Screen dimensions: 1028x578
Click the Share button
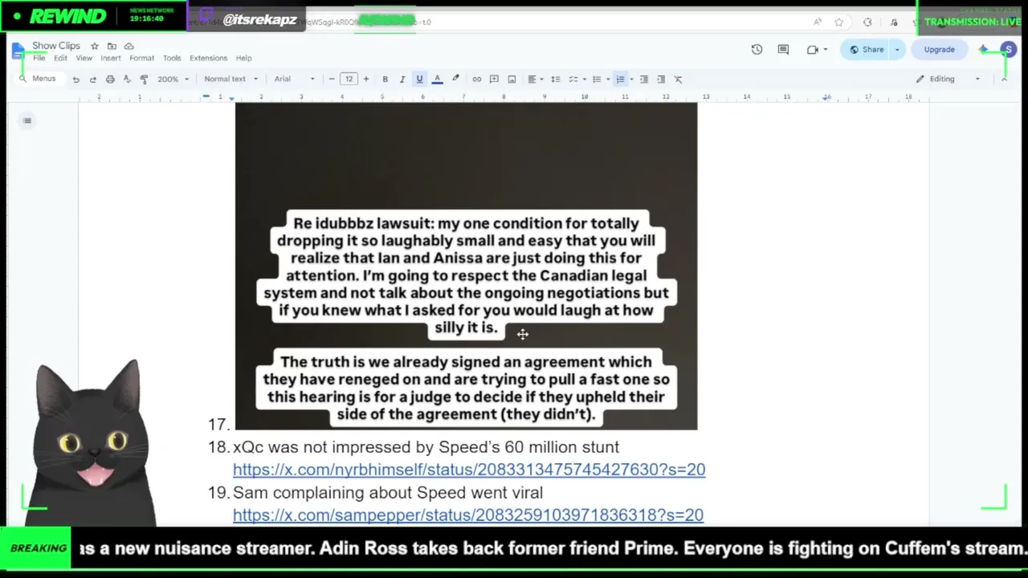(866, 50)
